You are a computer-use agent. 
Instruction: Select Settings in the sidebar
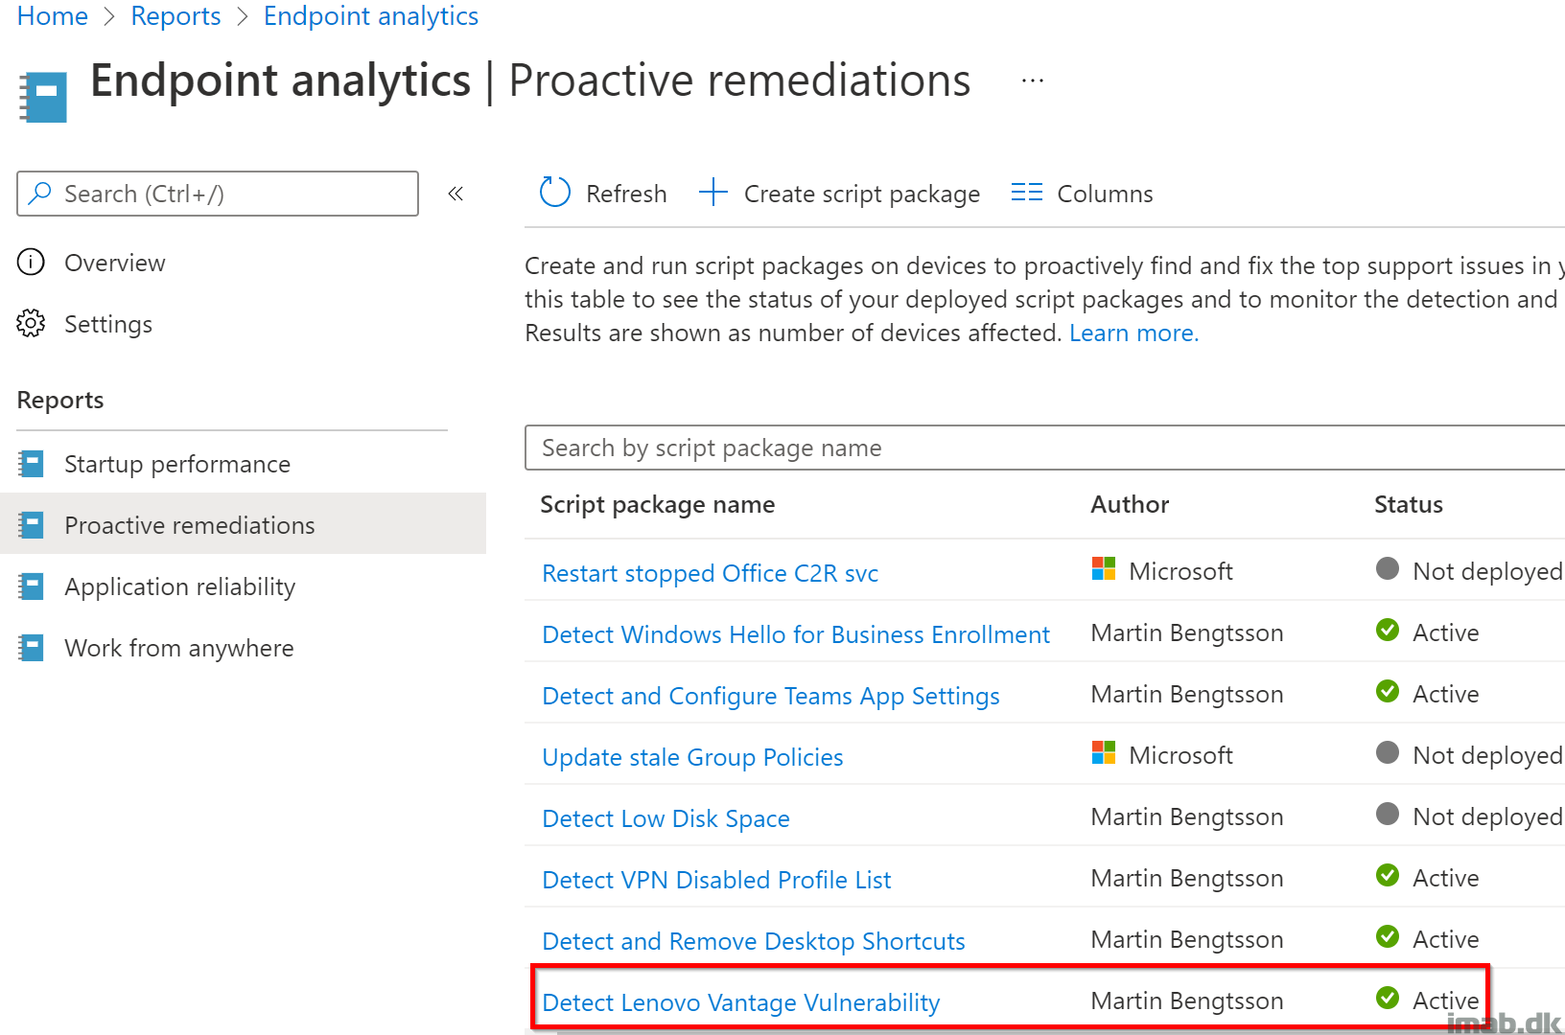coord(108,324)
